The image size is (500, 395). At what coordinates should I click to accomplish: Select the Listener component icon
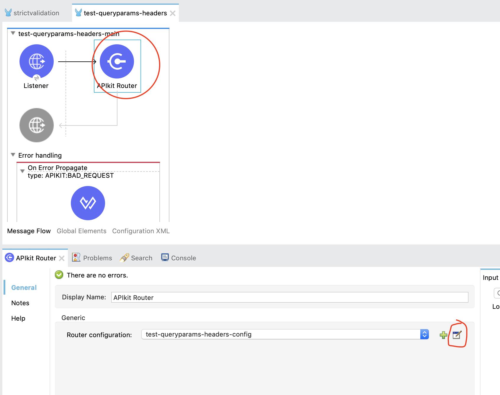pyautogui.click(x=37, y=61)
